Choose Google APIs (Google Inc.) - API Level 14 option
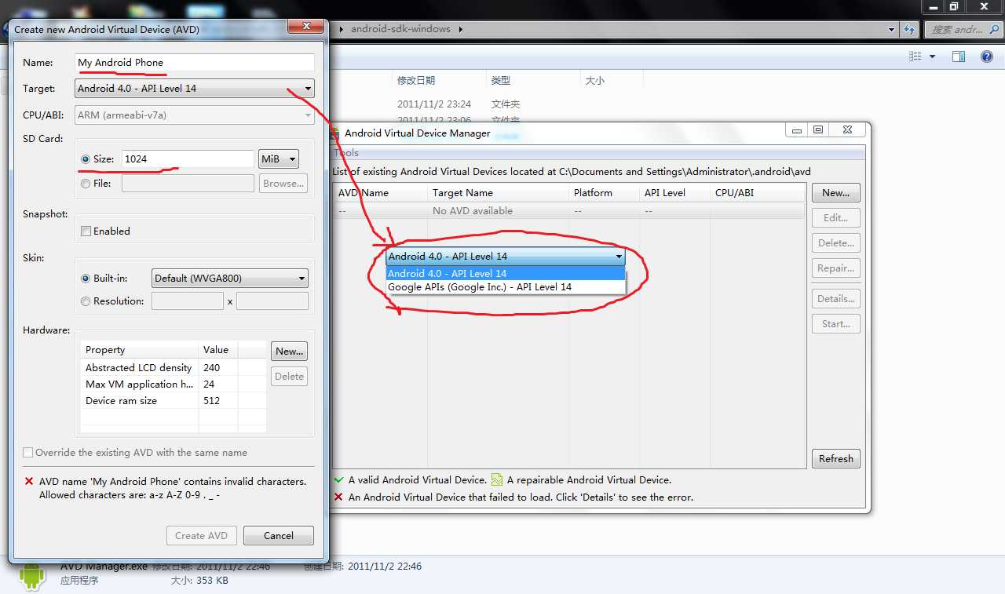This screenshot has width=1005, height=594. tap(506, 287)
